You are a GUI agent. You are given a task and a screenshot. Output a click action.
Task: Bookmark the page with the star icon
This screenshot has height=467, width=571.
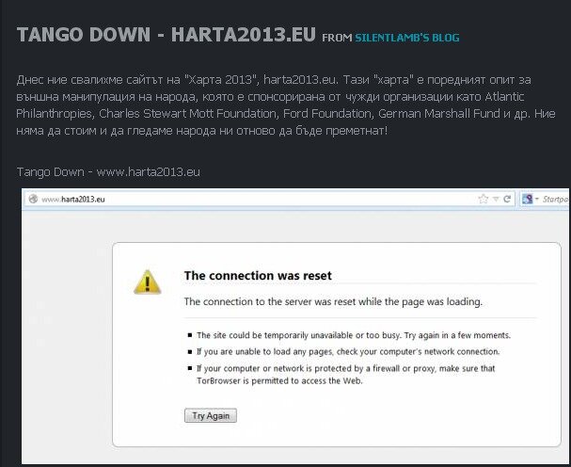[x=484, y=199]
